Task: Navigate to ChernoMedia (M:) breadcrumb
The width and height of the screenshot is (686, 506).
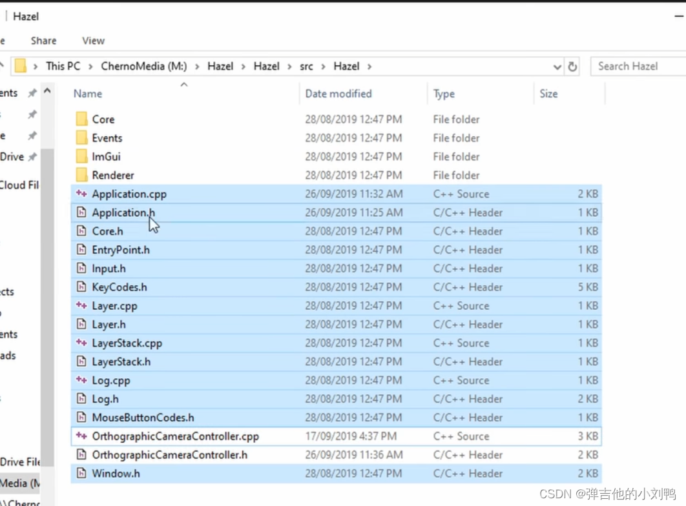Action: coord(144,66)
